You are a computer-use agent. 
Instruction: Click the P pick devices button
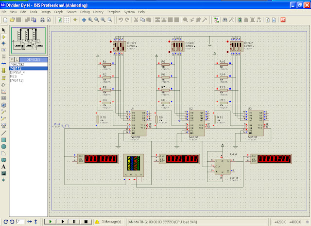click(x=12, y=59)
